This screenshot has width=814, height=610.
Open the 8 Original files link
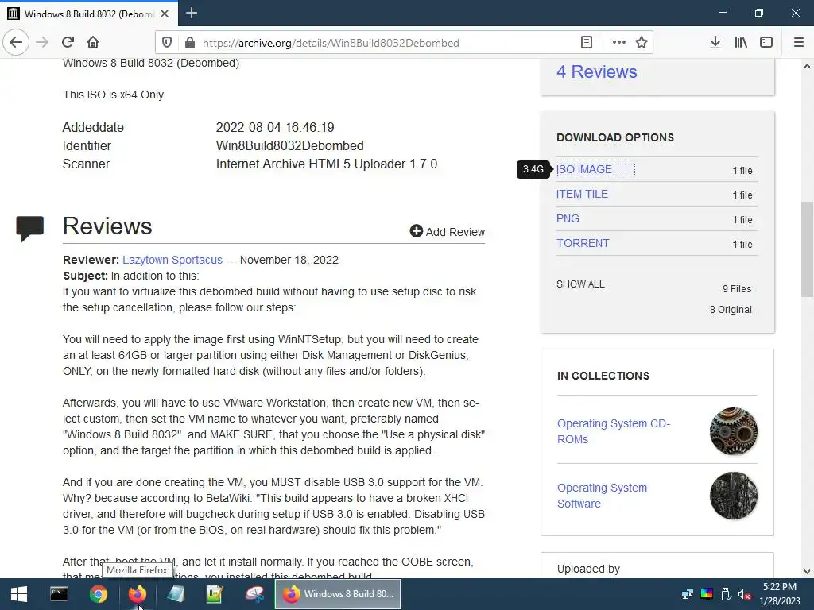tap(731, 310)
